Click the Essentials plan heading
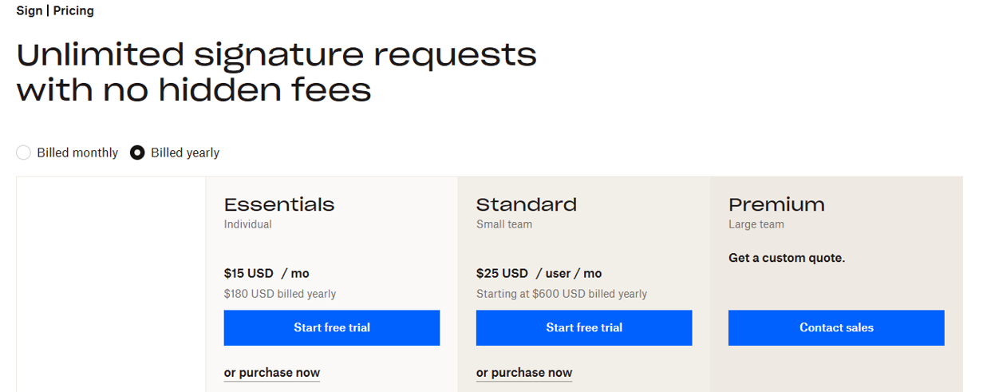 [278, 204]
